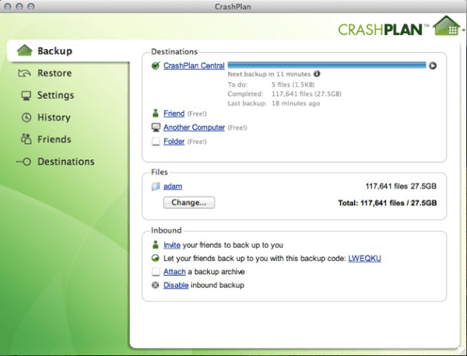Click the folder icon beside Folder destination

point(156,141)
